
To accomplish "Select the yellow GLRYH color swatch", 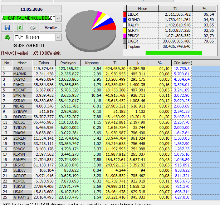I will [125, 30].
